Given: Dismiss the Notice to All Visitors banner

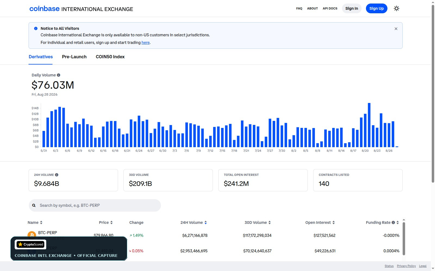Looking at the screenshot, I should click(396, 29).
